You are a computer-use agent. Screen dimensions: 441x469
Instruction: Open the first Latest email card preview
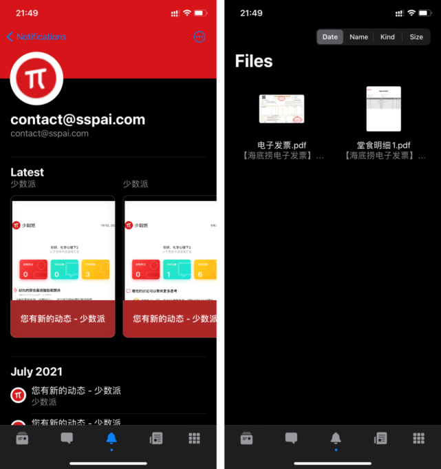coord(63,267)
